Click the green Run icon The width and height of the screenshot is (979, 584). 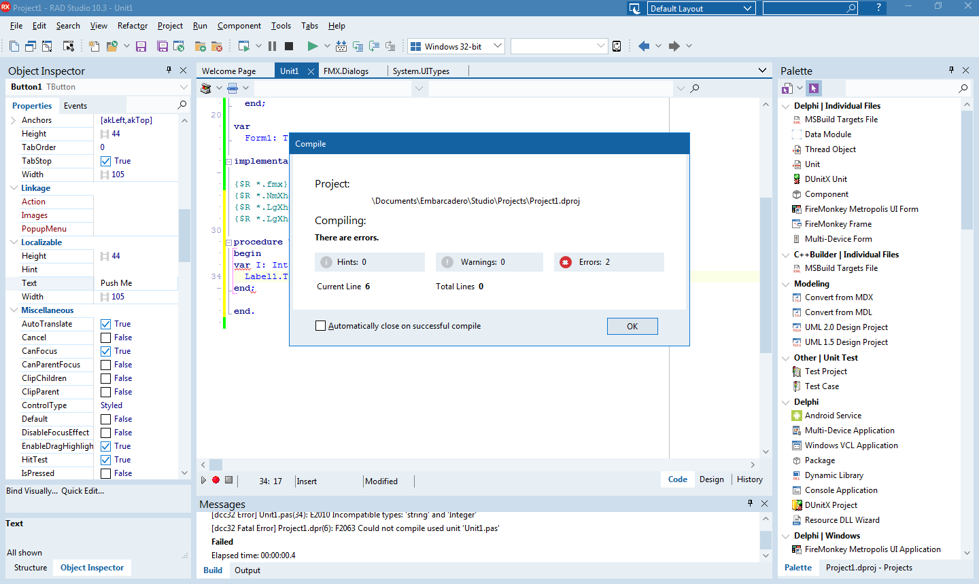coord(312,46)
